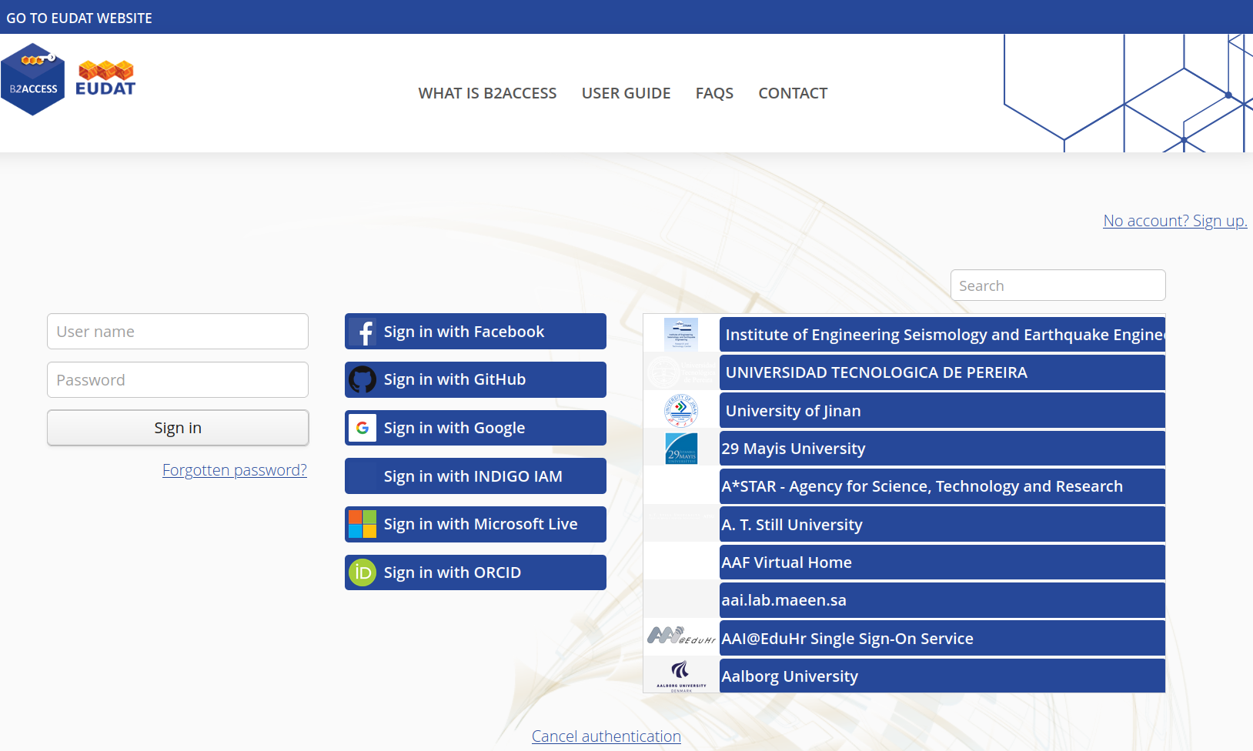Click the 29 Mayis University logo
The width and height of the screenshot is (1253, 751).
(x=681, y=447)
